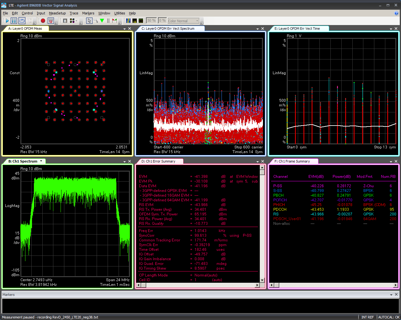
Task: Click the Run (play) measurement icon
Action: pyautogui.click(x=7, y=21)
